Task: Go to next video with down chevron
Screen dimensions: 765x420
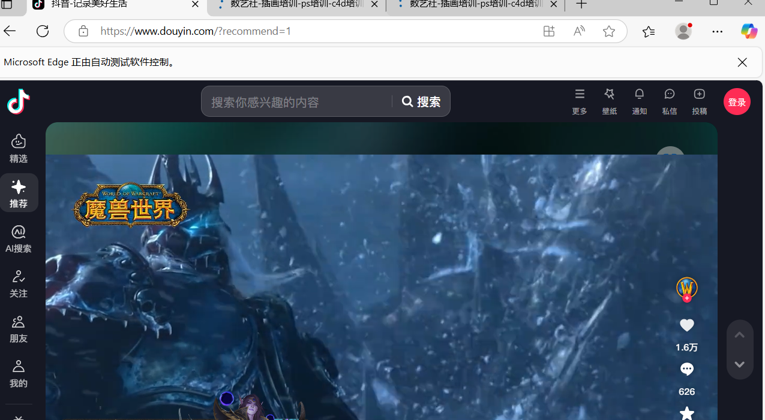Action: point(739,364)
